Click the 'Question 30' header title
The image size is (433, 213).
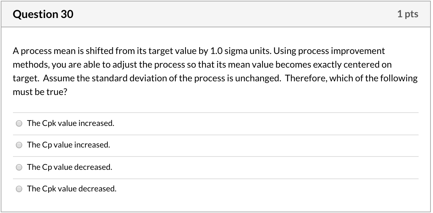coord(43,14)
